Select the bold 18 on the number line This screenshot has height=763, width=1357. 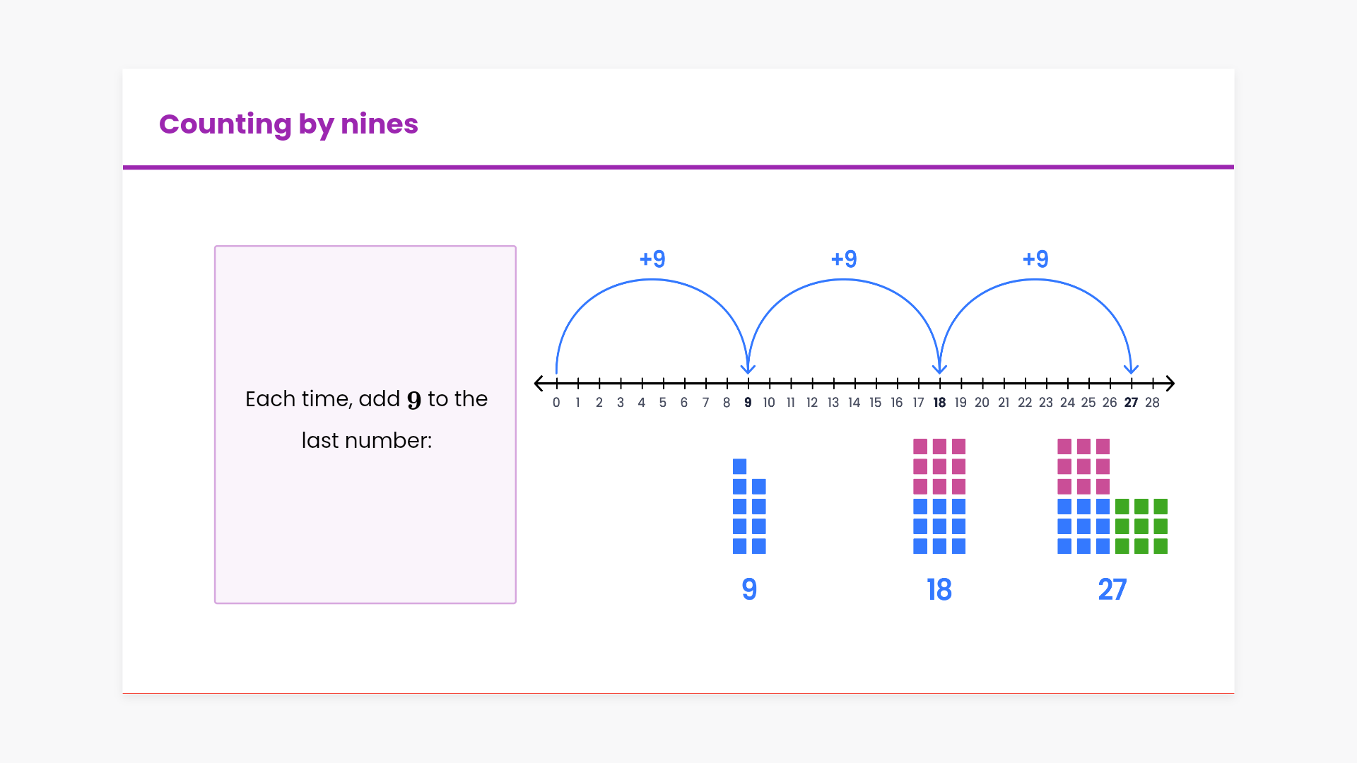(x=939, y=403)
